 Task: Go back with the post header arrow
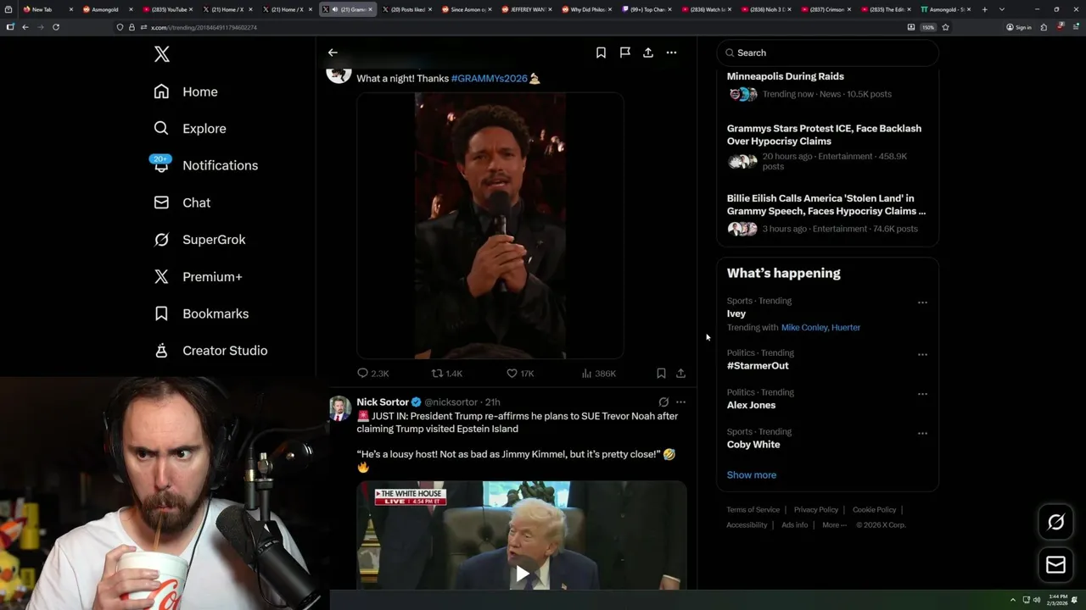(x=333, y=53)
